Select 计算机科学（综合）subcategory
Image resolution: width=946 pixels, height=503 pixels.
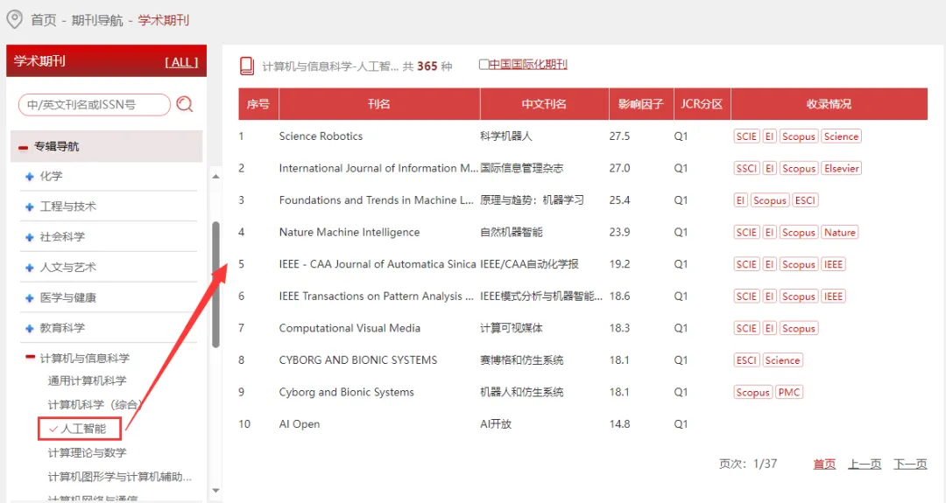pos(95,404)
